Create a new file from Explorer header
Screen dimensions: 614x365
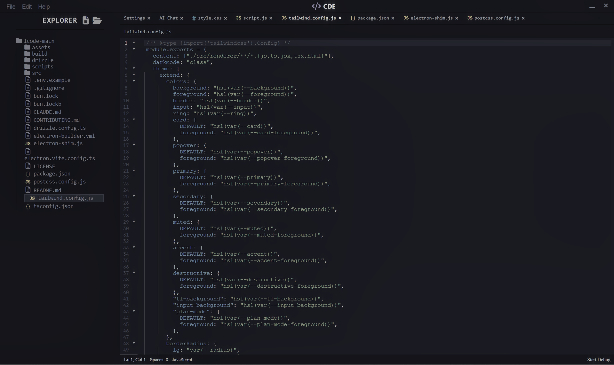coord(85,20)
